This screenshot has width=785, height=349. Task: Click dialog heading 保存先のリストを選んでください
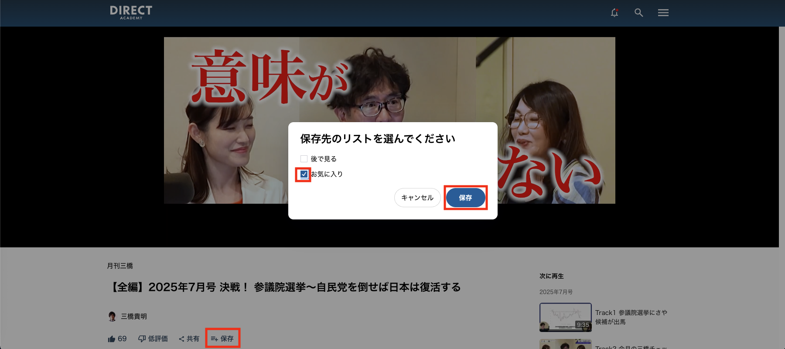coord(378,139)
